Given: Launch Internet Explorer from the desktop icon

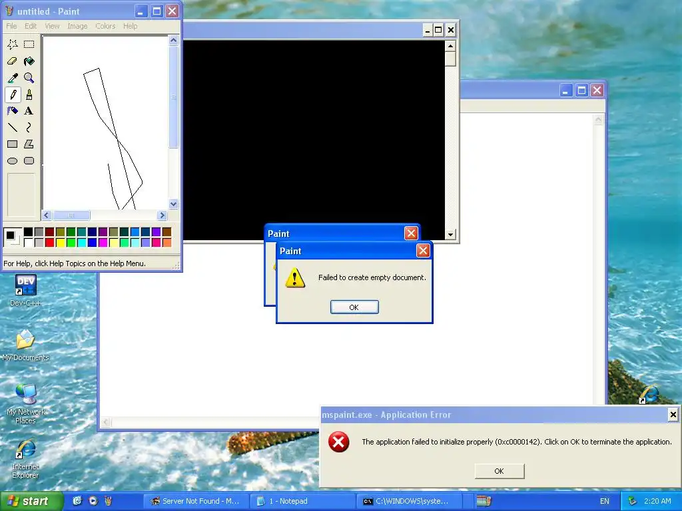Looking at the screenshot, I should pos(25,459).
